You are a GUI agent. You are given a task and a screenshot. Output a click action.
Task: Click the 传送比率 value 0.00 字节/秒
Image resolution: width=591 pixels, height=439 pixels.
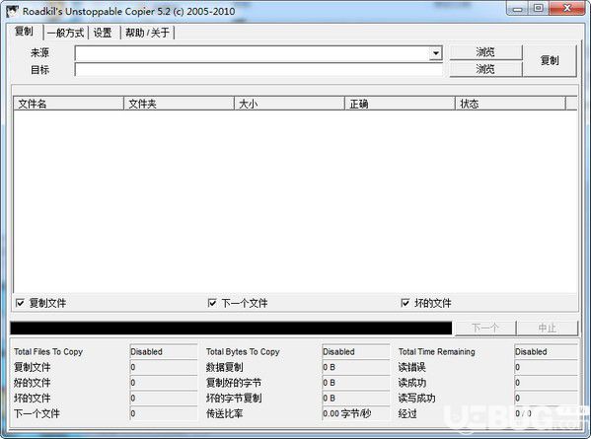tap(356, 413)
